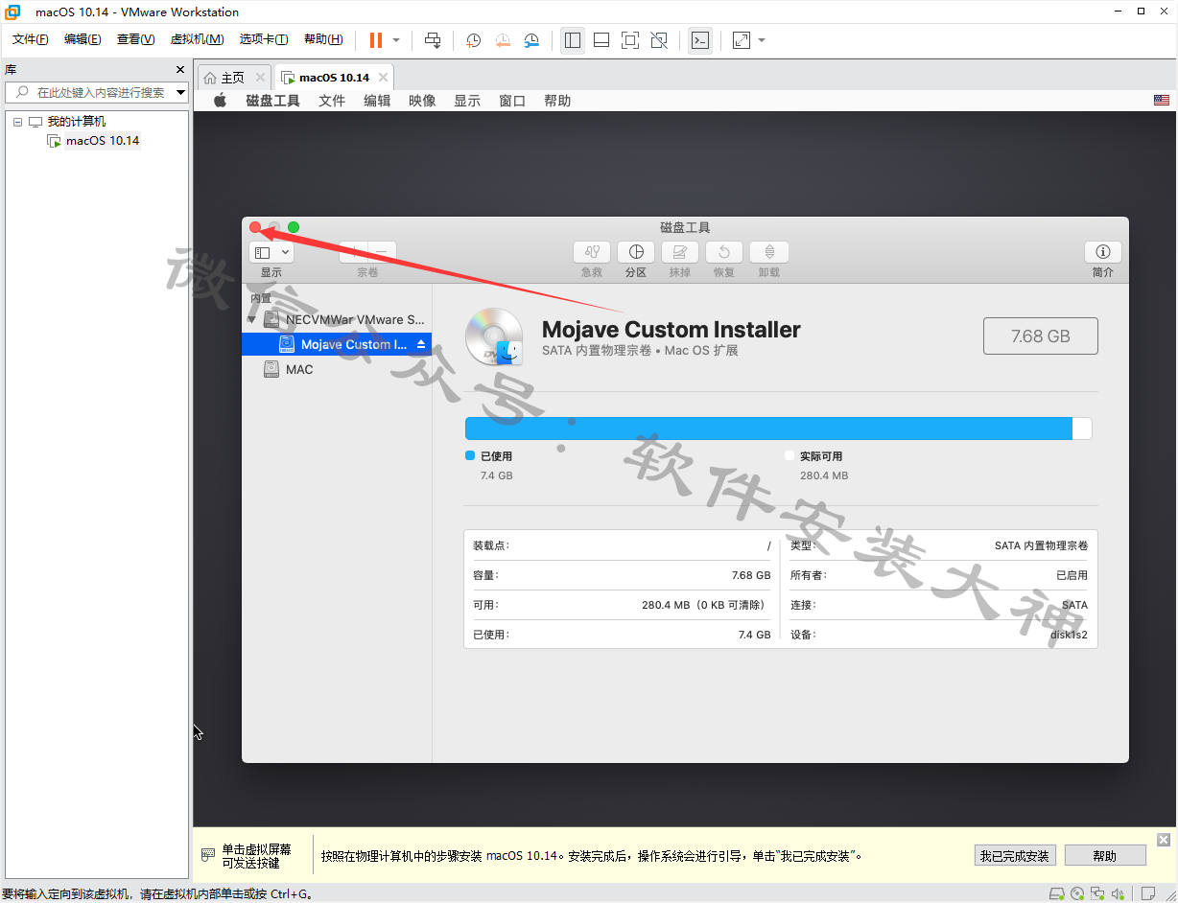This screenshot has height=903, width=1178.
Task: Click the 7.68 GB capacity box
Action: point(1041,336)
